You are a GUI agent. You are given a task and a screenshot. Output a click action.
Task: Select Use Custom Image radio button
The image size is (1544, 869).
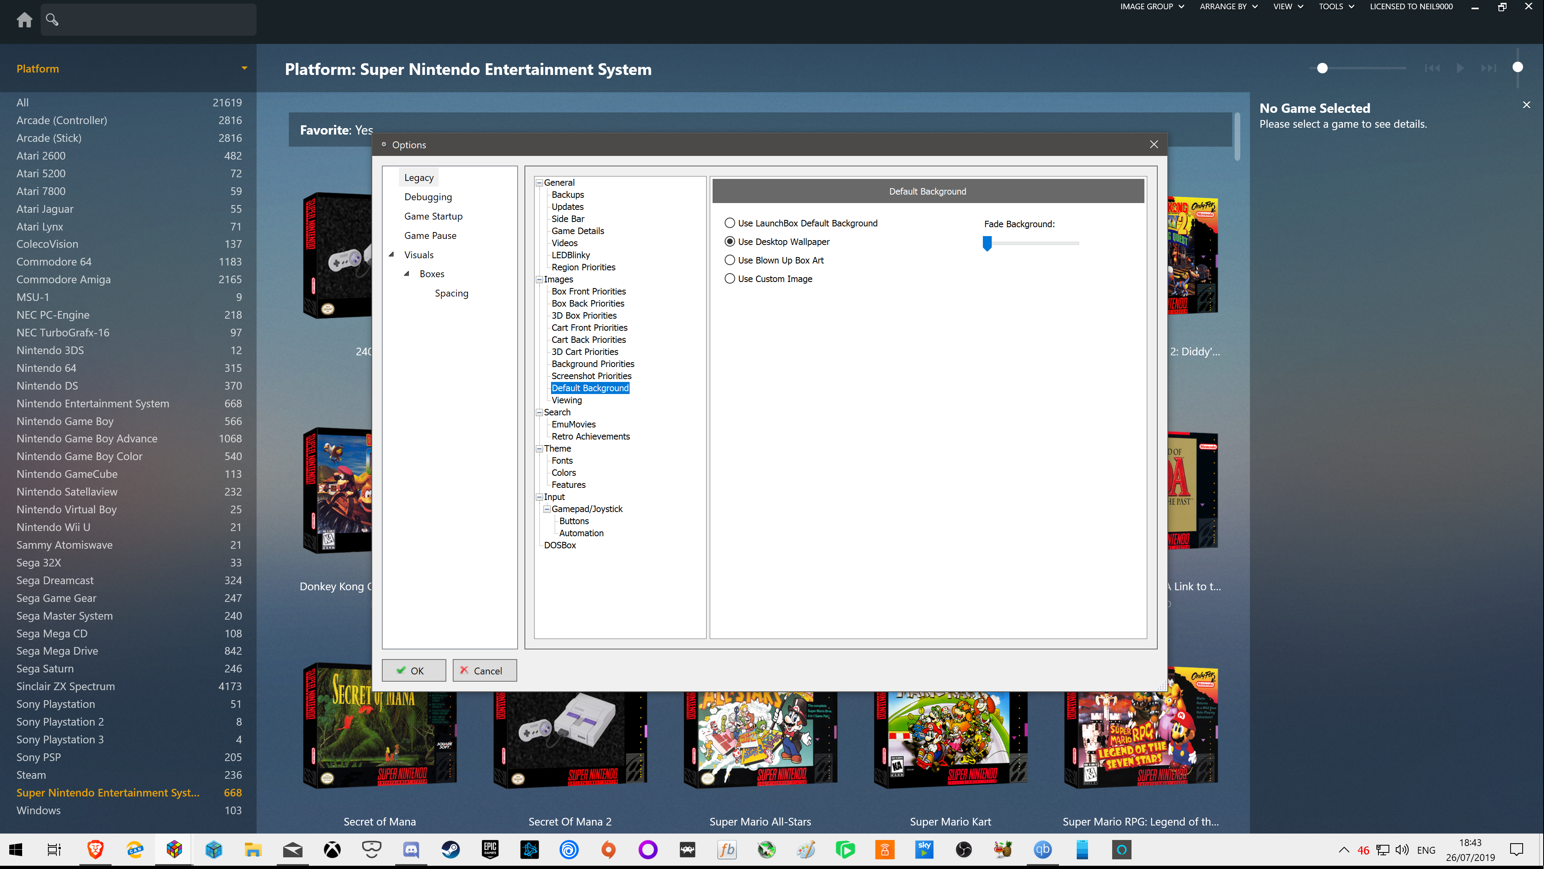point(730,279)
